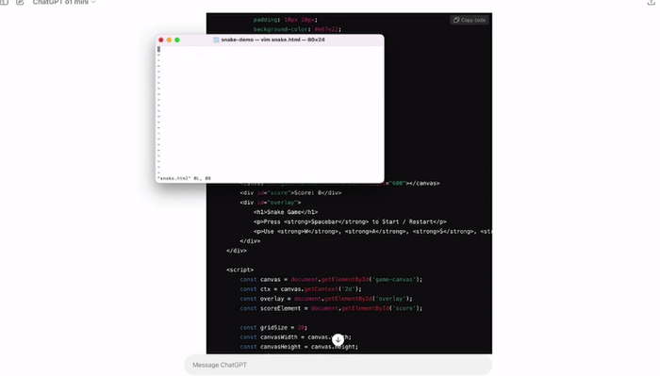Click the 'background-color: #e67e22;' code line
The image size is (660, 376).
[297, 29]
